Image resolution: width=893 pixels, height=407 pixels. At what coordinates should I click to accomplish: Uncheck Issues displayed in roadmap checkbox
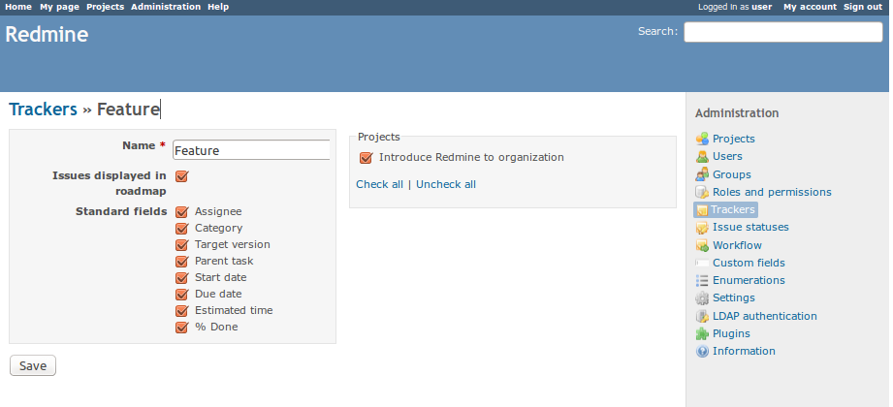pyautogui.click(x=181, y=176)
